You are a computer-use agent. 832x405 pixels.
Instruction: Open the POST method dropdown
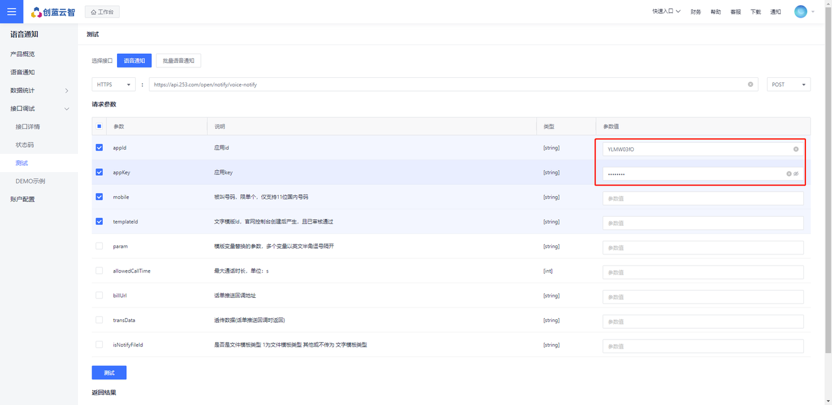pos(788,84)
